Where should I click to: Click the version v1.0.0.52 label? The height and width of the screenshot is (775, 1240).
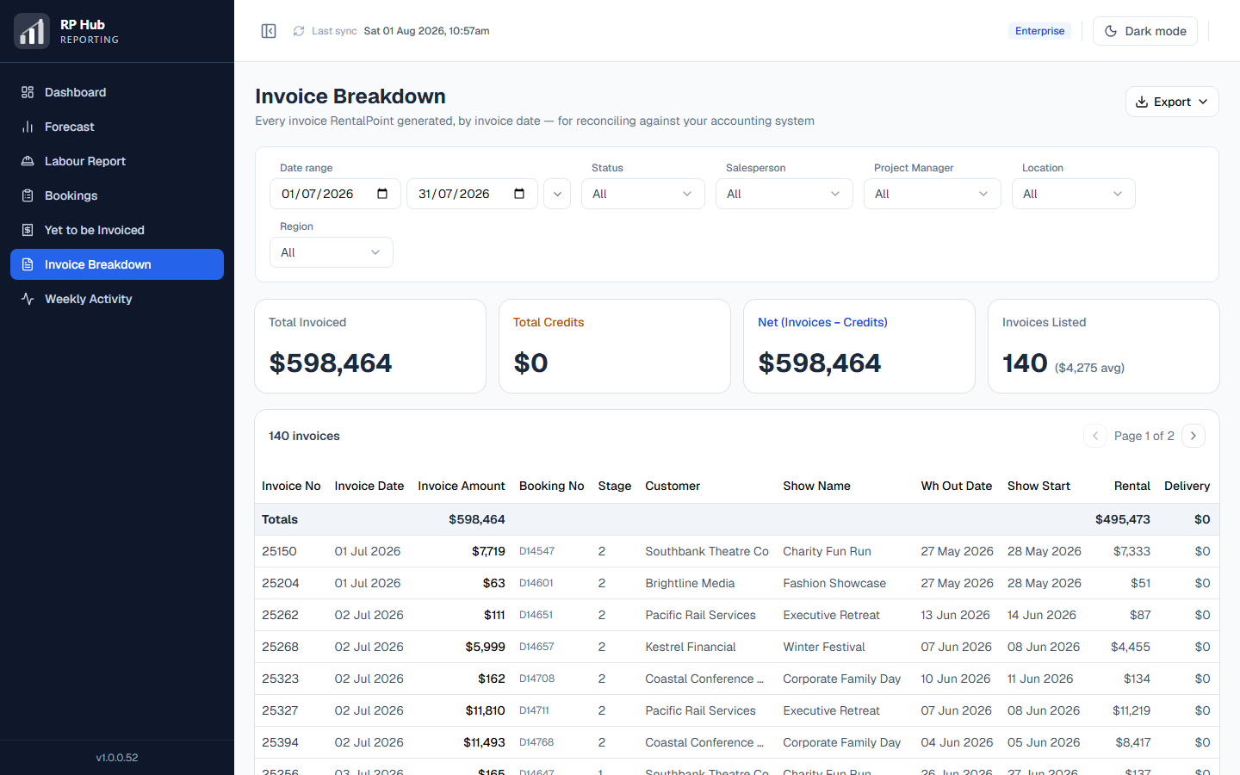coord(117,758)
